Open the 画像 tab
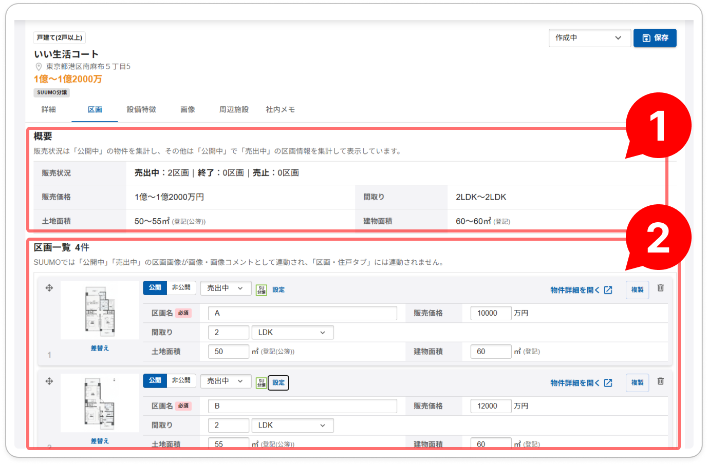 (188, 110)
